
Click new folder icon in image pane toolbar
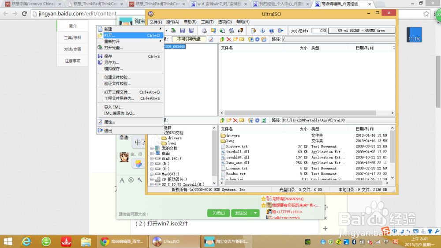(235, 39)
